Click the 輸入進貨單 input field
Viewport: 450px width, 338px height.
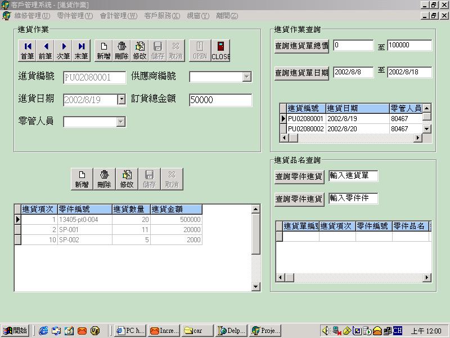pyautogui.click(x=353, y=176)
